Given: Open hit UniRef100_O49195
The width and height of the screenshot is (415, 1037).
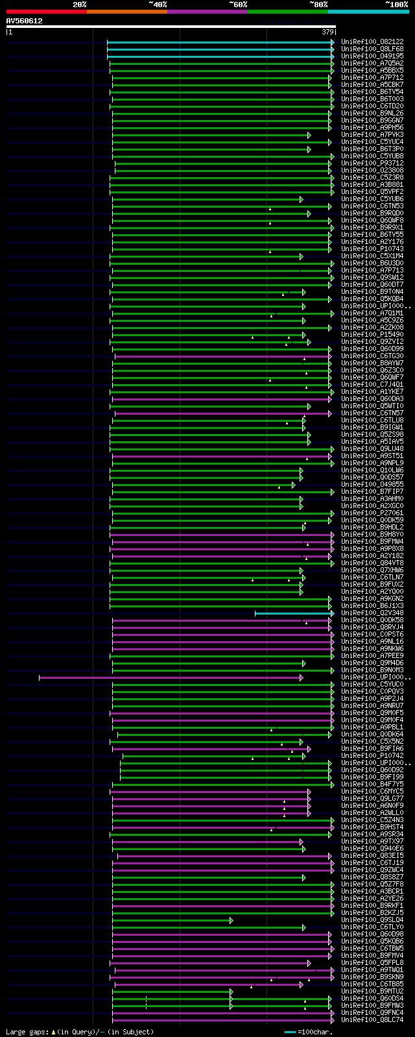Looking at the screenshot, I should (372, 56).
